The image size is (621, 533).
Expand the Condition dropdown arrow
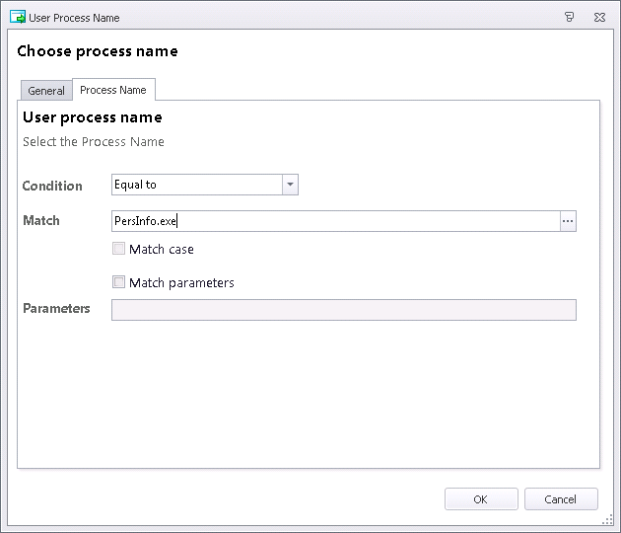coord(290,185)
